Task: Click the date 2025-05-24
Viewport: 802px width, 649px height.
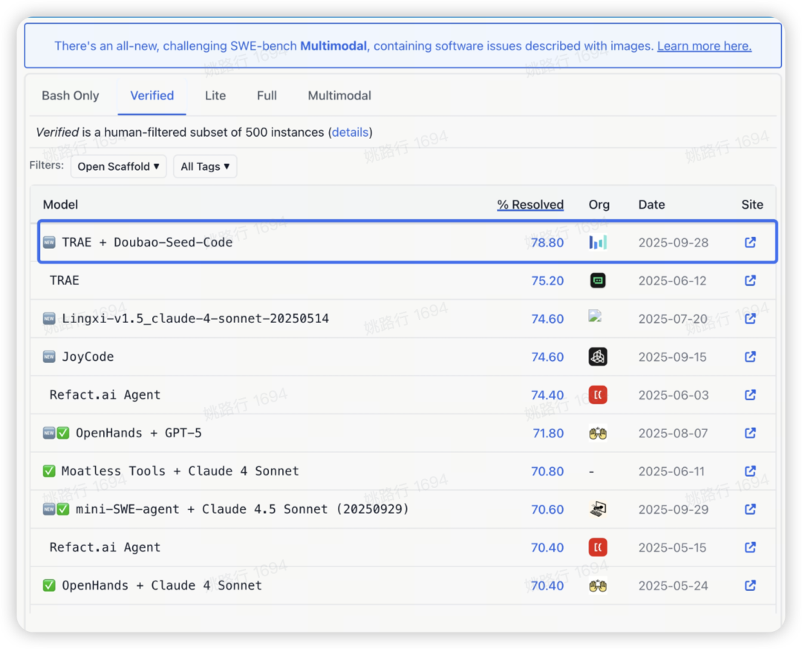Action: [x=673, y=586]
